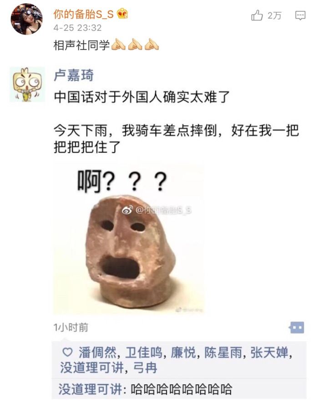Open 卫佳鸣 in the likes list
Image resolution: width=314 pixels, height=407 pixels.
point(144,353)
